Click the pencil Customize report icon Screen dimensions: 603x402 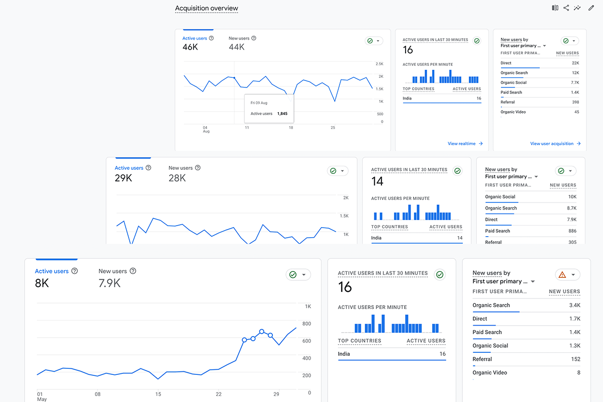[591, 8]
